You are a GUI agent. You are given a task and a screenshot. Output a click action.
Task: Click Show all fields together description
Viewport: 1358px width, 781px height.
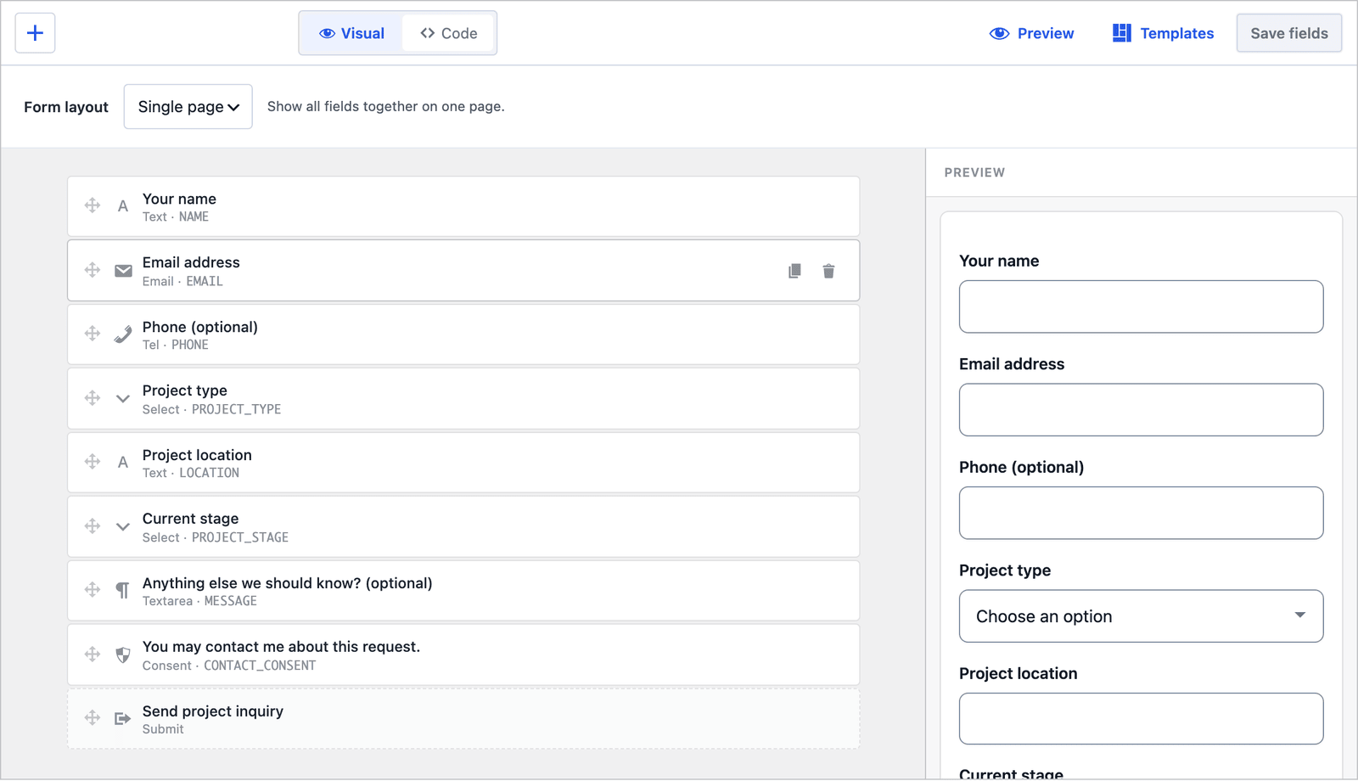pos(386,106)
